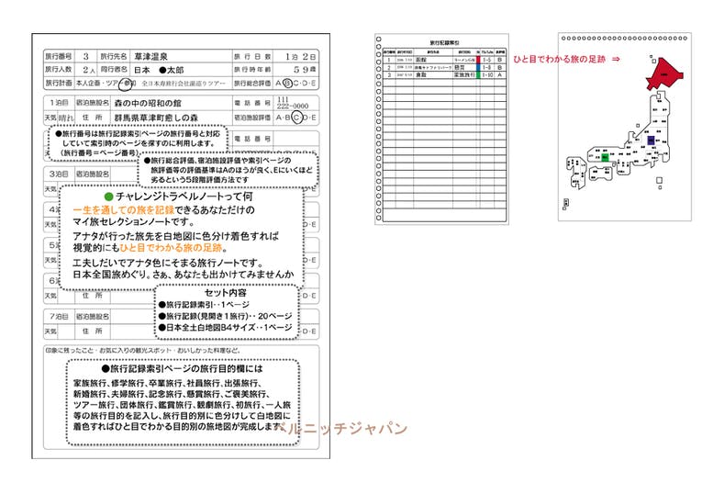
Task: Click the red color cell in index table
Action: tap(477, 60)
